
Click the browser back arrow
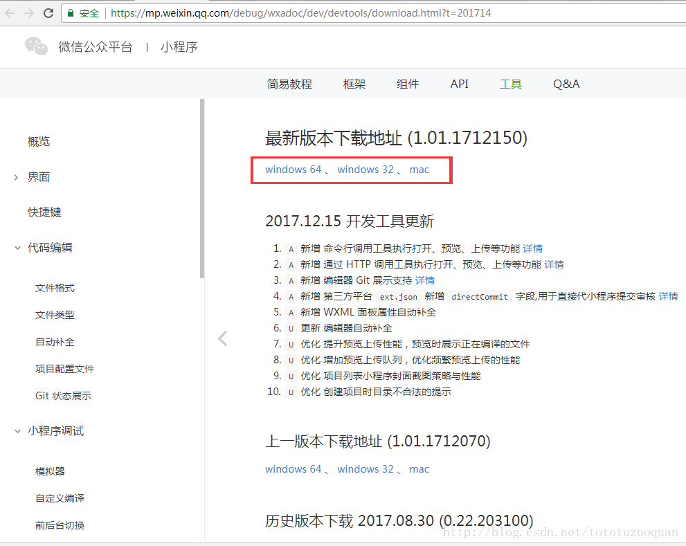10,13
